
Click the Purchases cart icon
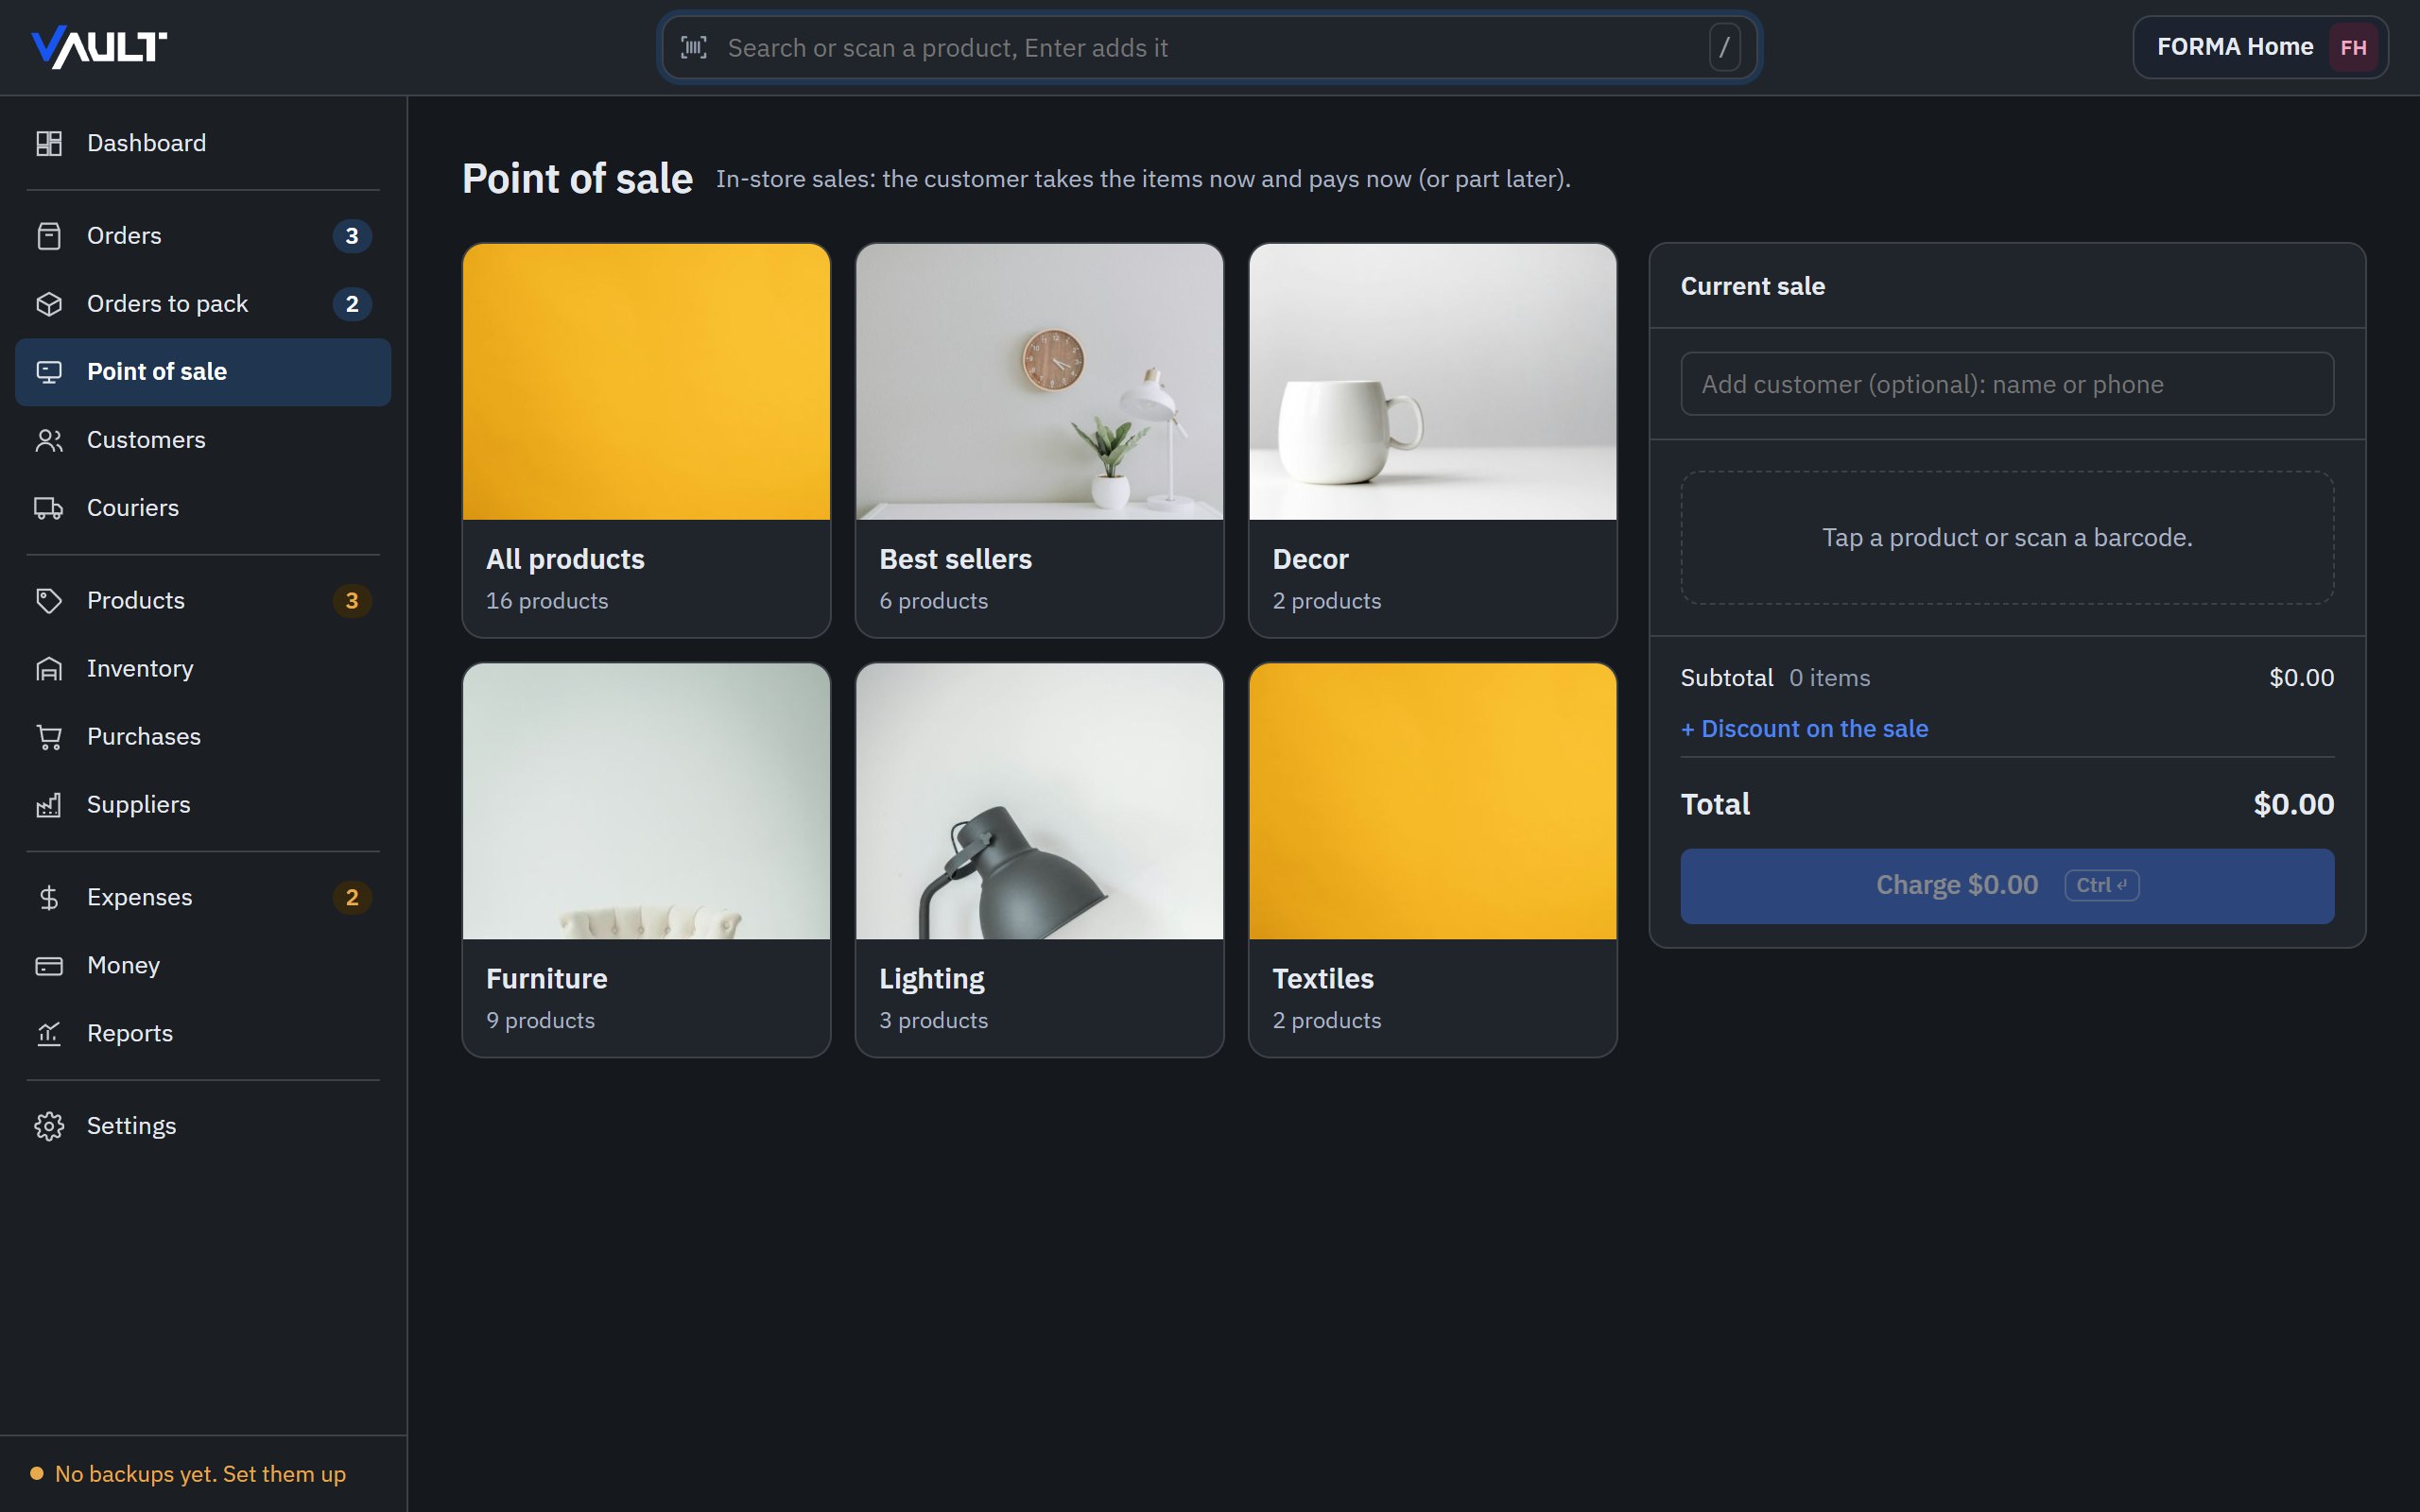point(49,737)
